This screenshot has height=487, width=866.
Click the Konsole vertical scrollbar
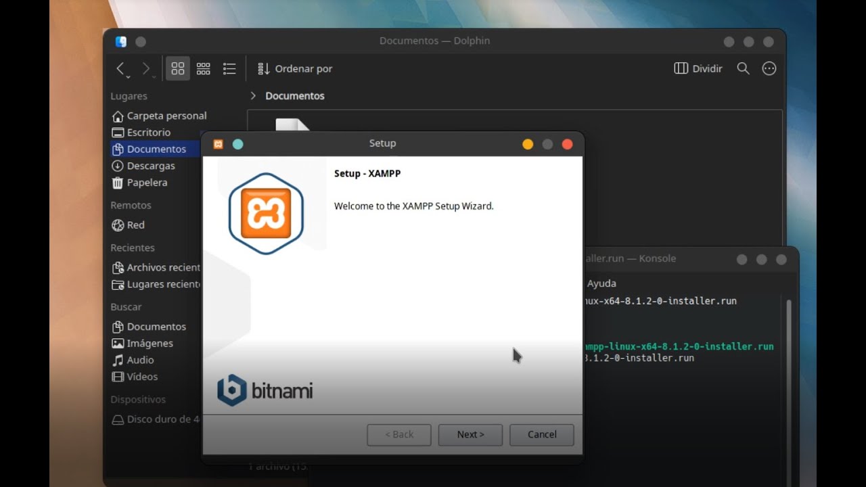tap(788, 389)
